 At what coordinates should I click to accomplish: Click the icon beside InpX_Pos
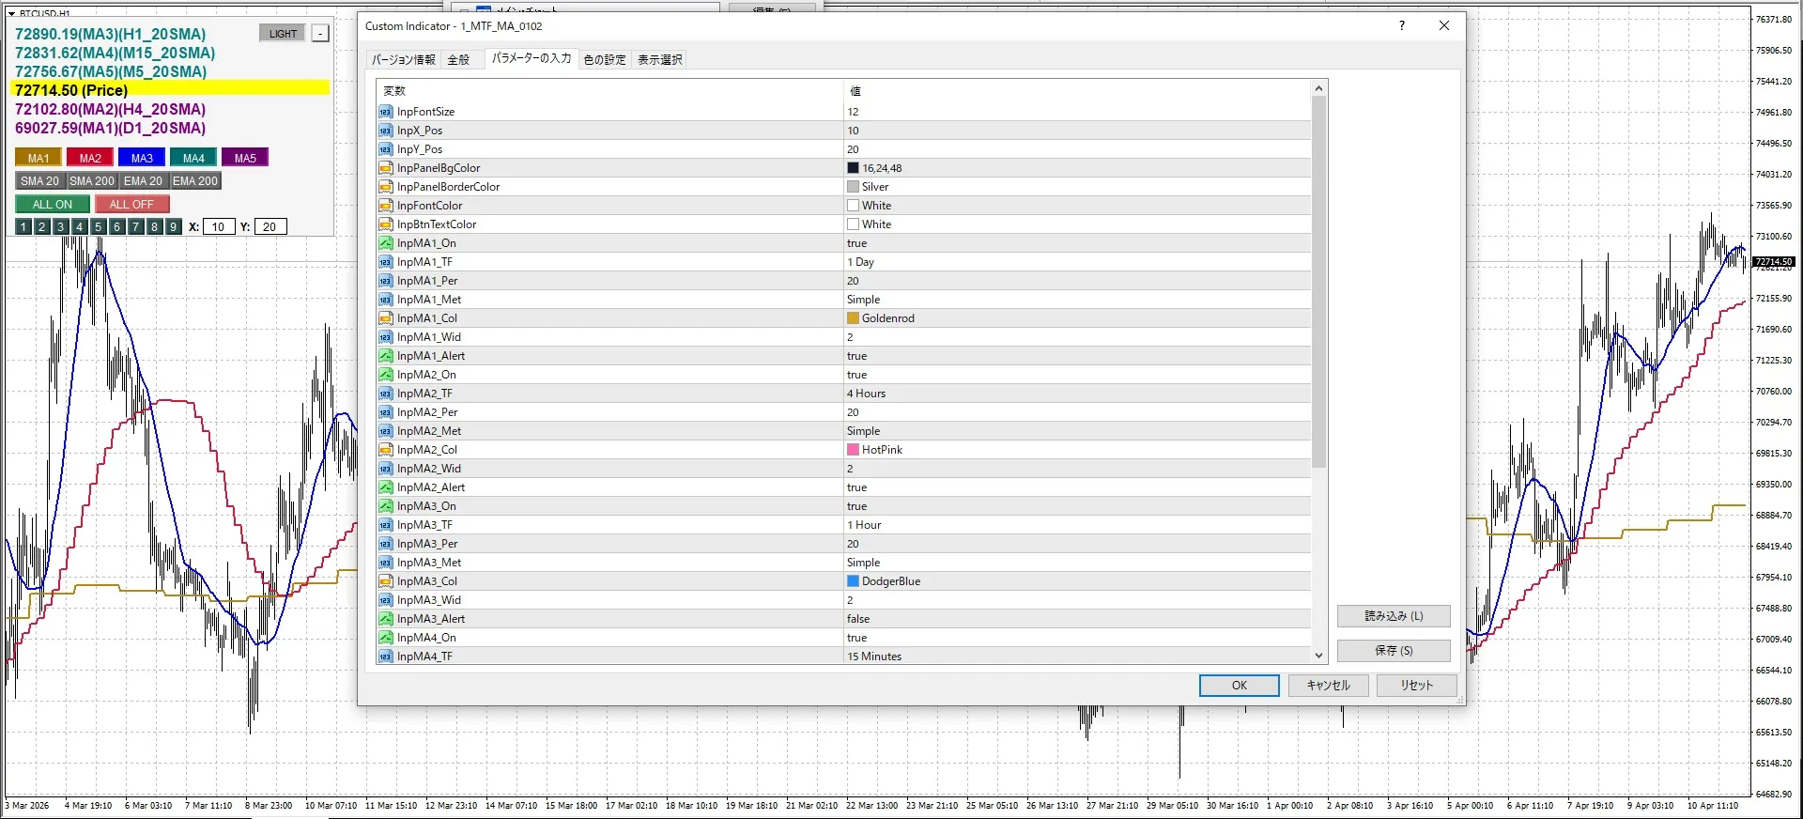tap(385, 131)
